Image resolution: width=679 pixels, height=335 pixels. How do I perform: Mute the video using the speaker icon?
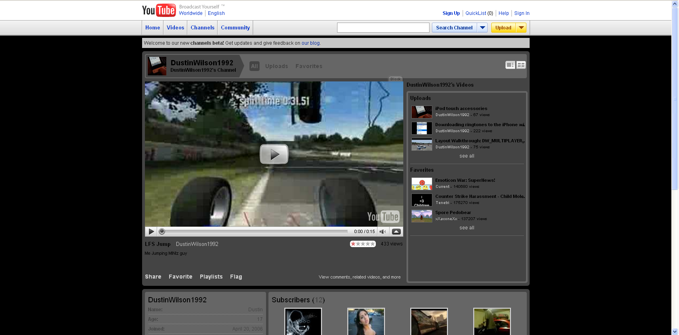pos(382,231)
